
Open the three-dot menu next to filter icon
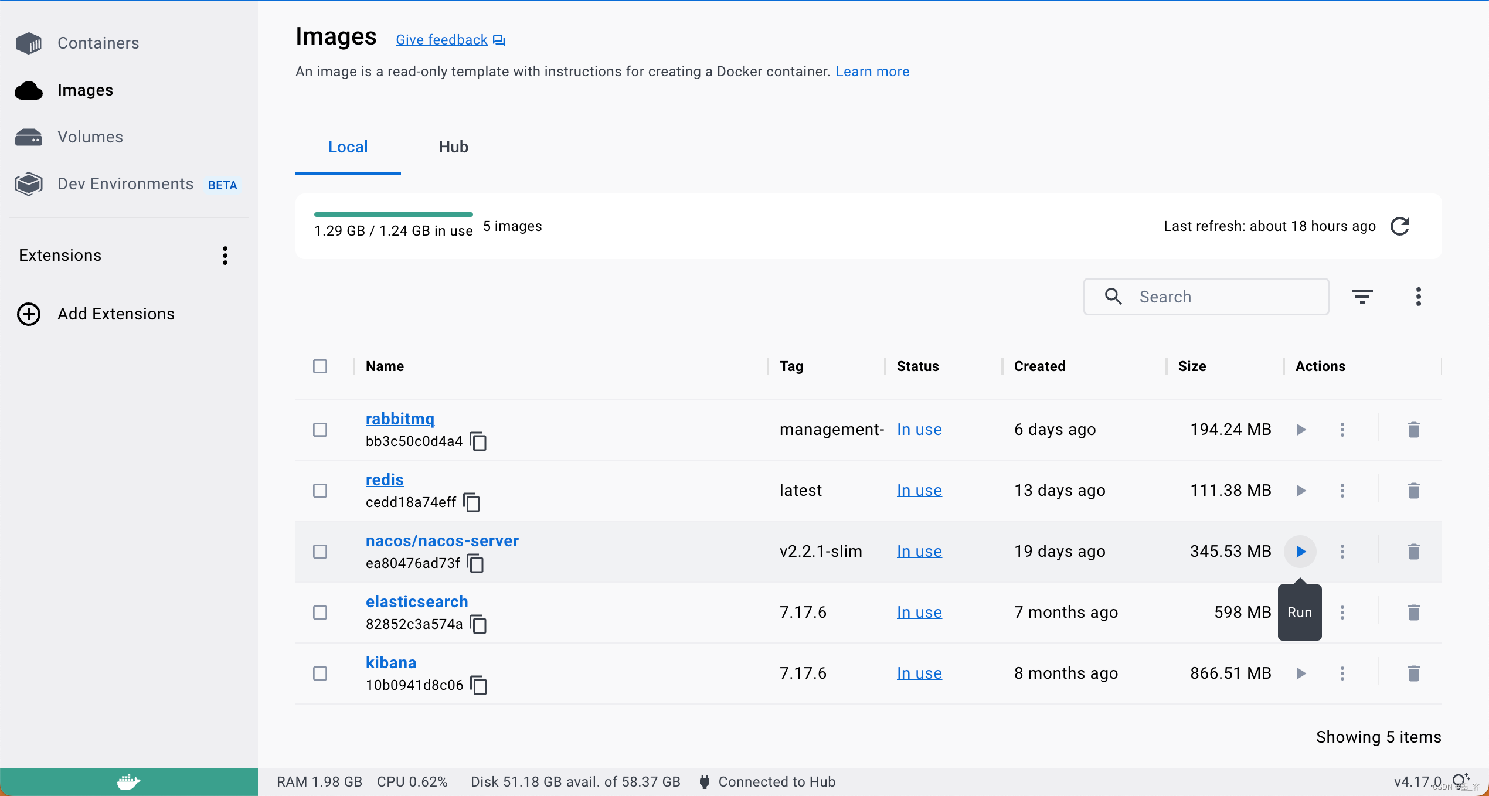pyautogui.click(x=1419, y=297)
